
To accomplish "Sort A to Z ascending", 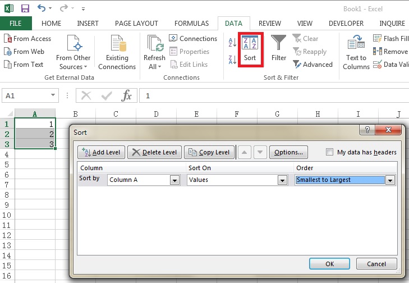I will click(232, 42).
